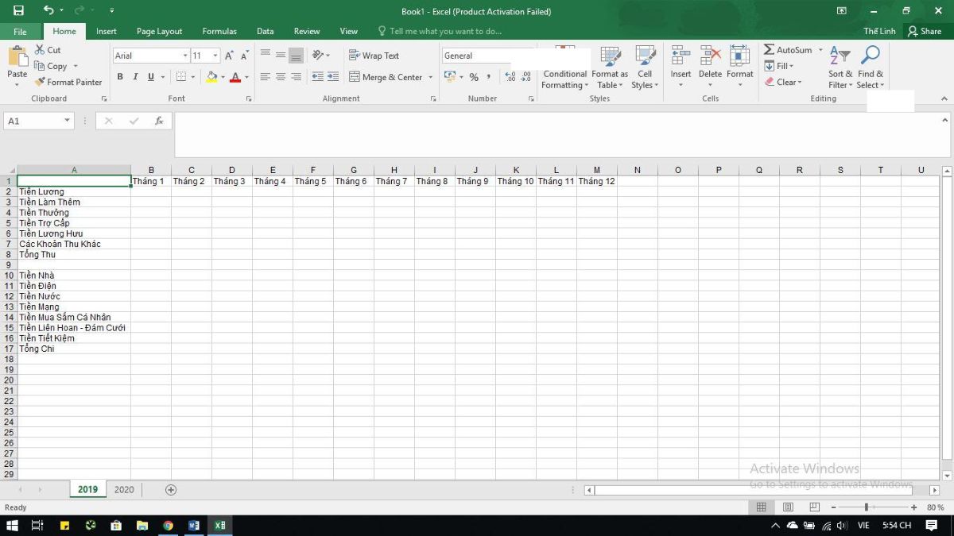The image size is (954, 536).
Task: Click the Increase Decimal icon
Action: pos(510,77)
